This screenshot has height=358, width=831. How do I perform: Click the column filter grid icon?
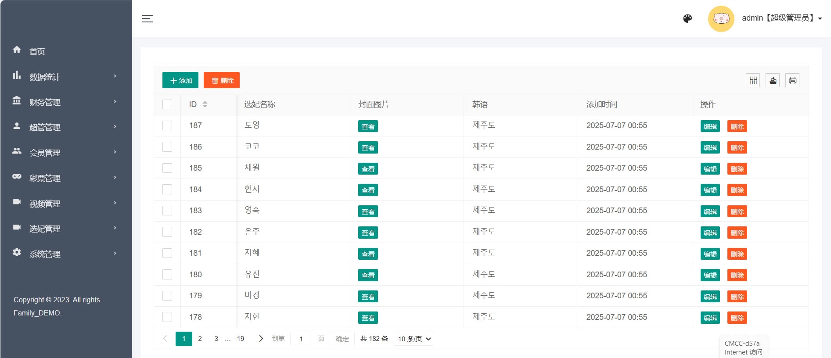[x=753, y=80]
